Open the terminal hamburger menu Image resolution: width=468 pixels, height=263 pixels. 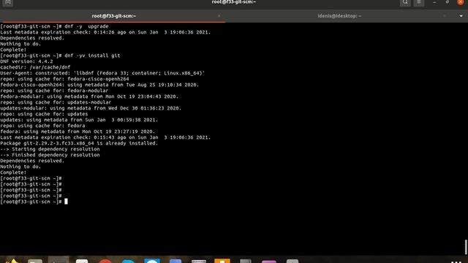click(419, 2)
